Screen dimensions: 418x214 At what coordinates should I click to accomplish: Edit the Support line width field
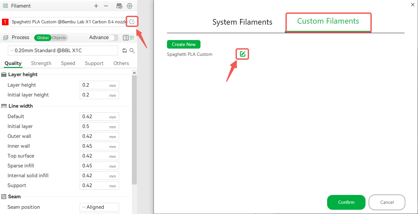pos(99,185)
